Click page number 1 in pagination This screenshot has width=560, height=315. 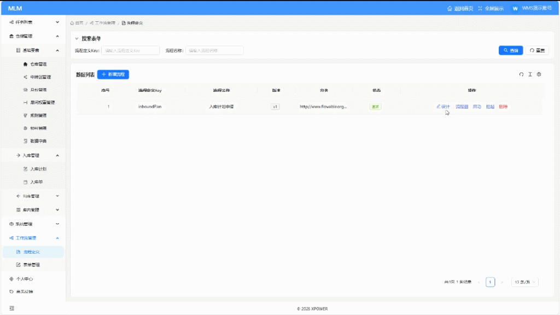491,282
